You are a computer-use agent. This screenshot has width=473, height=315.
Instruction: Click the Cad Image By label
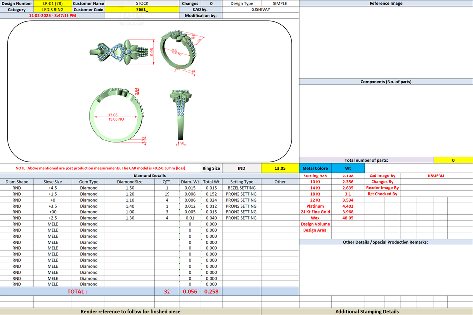point(382,176)
